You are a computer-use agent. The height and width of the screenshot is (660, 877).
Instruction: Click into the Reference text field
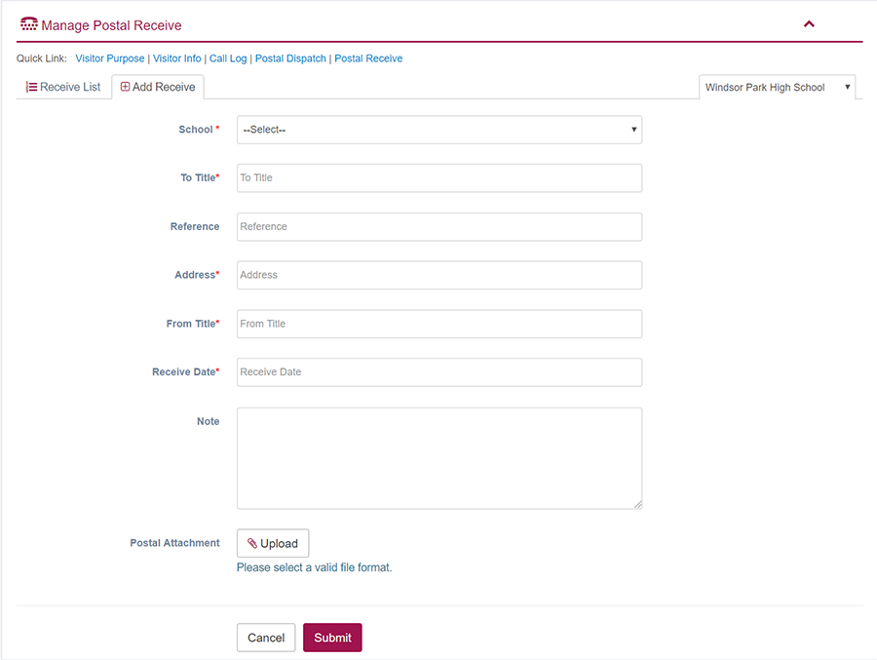click(x=438, y=226)
